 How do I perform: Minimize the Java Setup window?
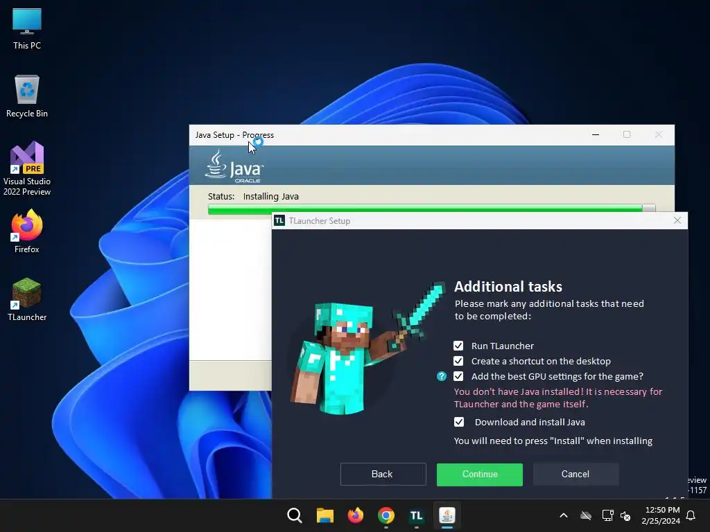point(596,135)
